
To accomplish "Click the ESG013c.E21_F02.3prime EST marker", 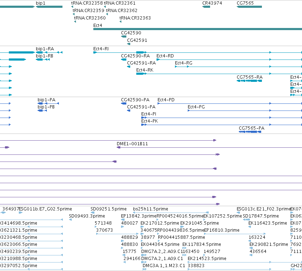I will tap(238, 213).
